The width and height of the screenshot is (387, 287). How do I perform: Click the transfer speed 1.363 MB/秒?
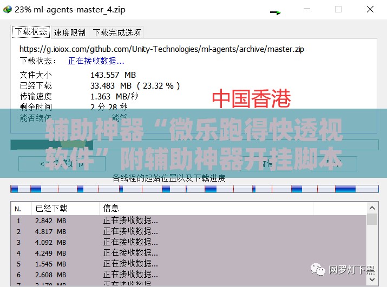(114, 96)
